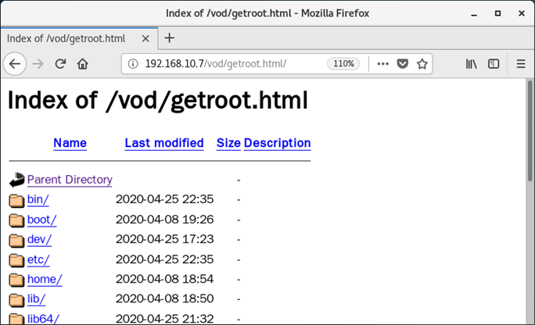
Task: Sort the listing by Last modified
Action: coord(163,143)
